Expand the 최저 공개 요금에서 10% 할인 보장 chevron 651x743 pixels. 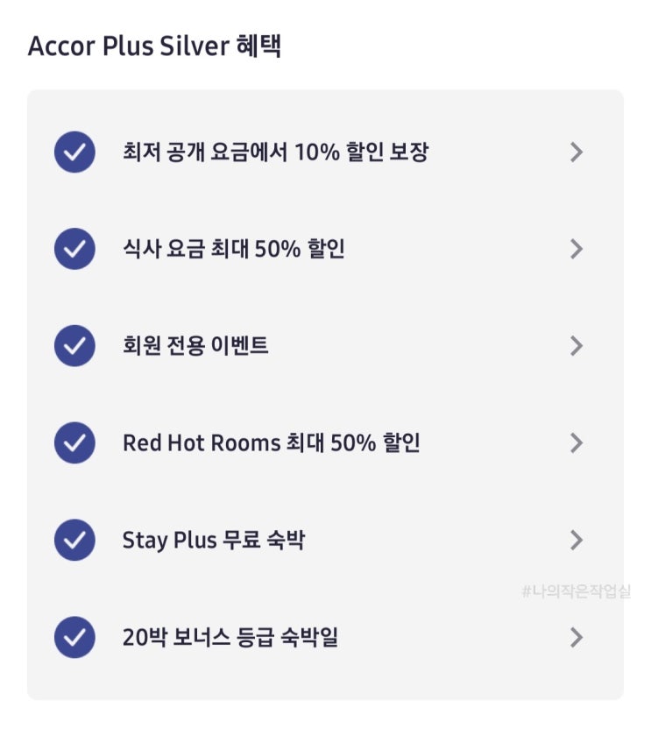tap(576, 152)
